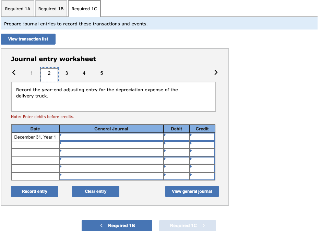Click 'Prepare journal entries' instruction banner
This screenshot has height=234, width=321.
pos(159,24)
